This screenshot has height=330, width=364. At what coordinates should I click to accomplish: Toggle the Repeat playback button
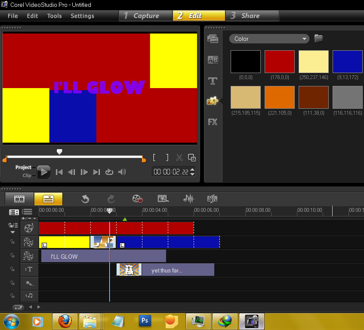109,172
